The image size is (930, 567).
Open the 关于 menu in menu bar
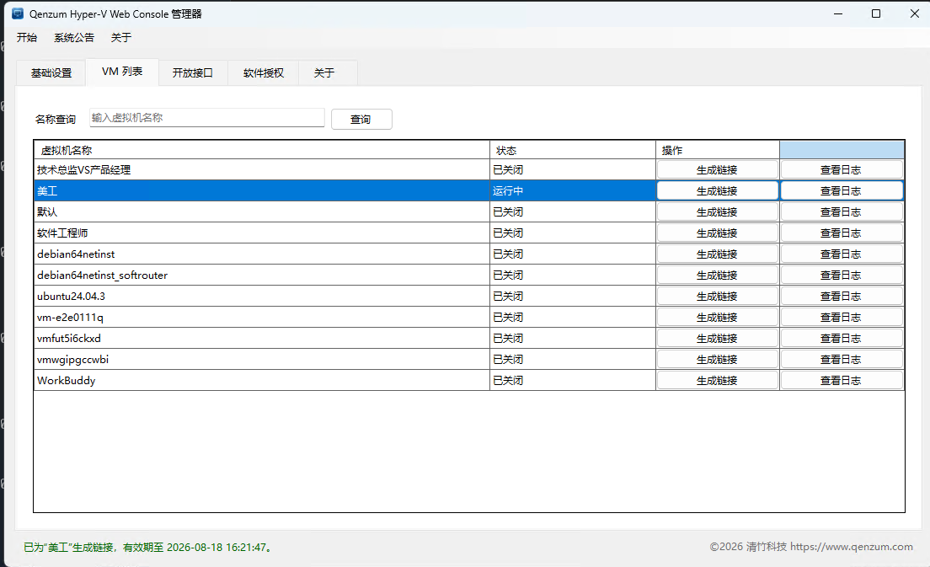click(x=121, y=37)
